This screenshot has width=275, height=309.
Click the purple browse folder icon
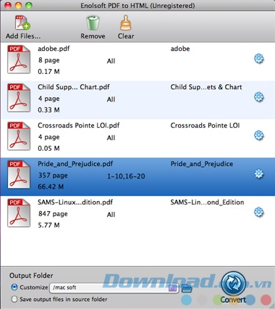(172, 288)
